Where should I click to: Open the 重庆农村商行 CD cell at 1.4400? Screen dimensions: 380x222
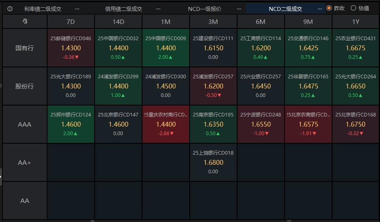pos(166,124)
